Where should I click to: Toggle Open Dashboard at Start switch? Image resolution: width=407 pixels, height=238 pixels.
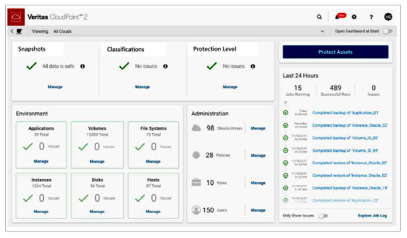coord(388,31)
